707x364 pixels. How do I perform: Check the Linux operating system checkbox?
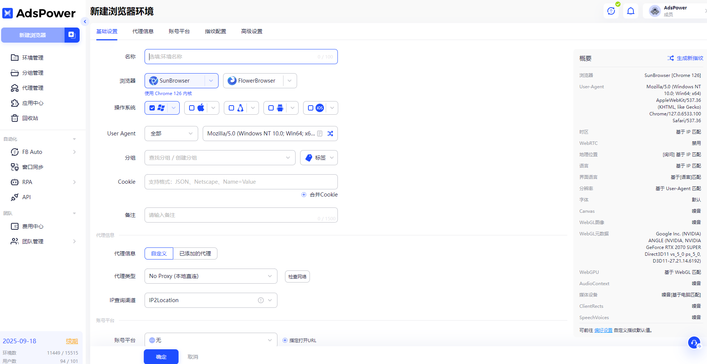(x=231, y=108)
